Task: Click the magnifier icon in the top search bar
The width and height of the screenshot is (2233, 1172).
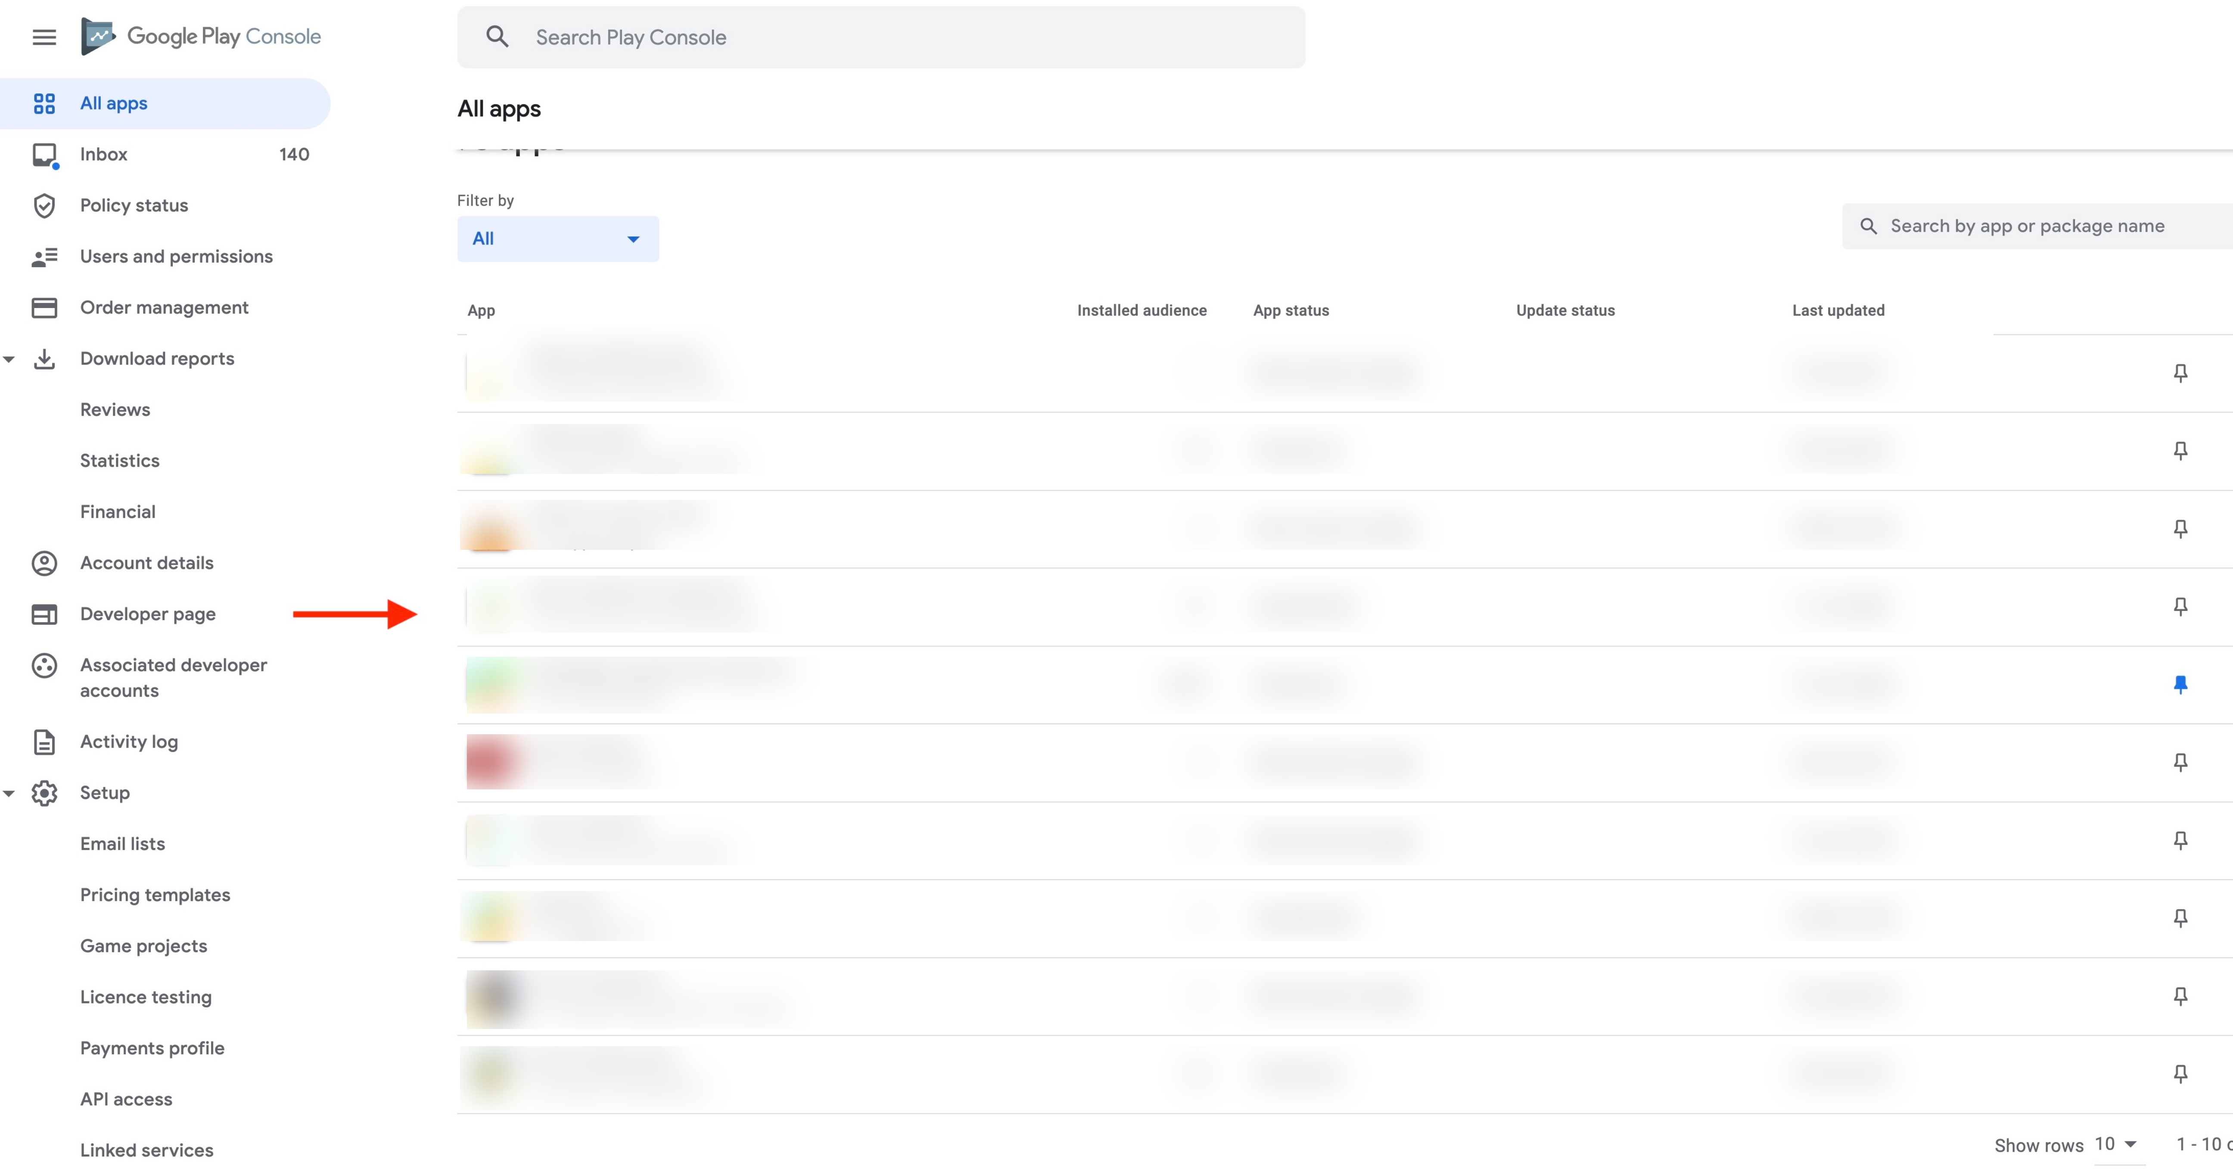Action: tap(497, 36)
